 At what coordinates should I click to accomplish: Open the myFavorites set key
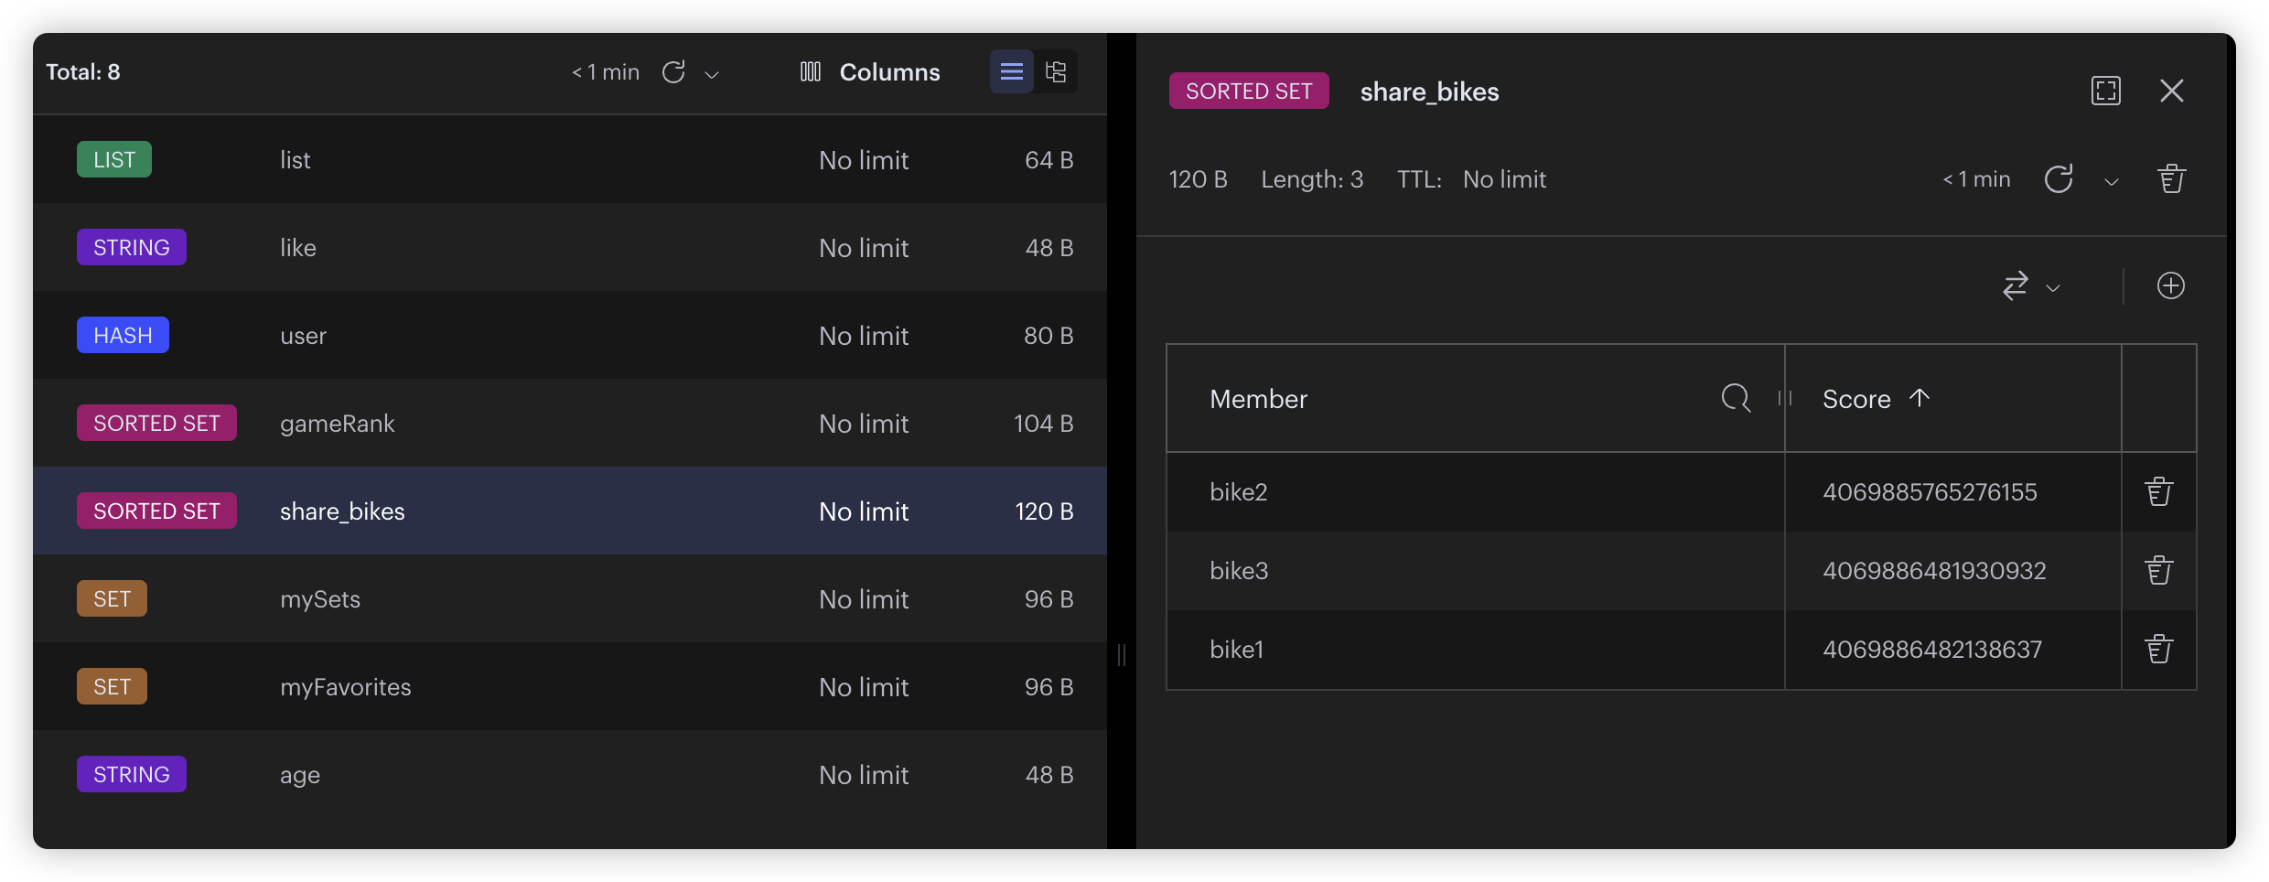(345, 687)
